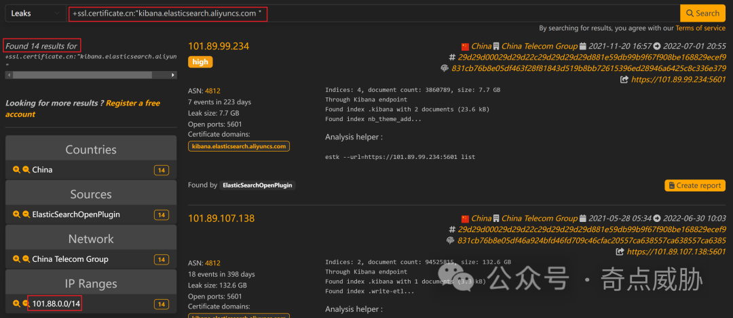The height and width of the screenshot is (318, 733).
Task: Click China Telecom Group link for 101.89.107.138
Action: coord(540,219)
